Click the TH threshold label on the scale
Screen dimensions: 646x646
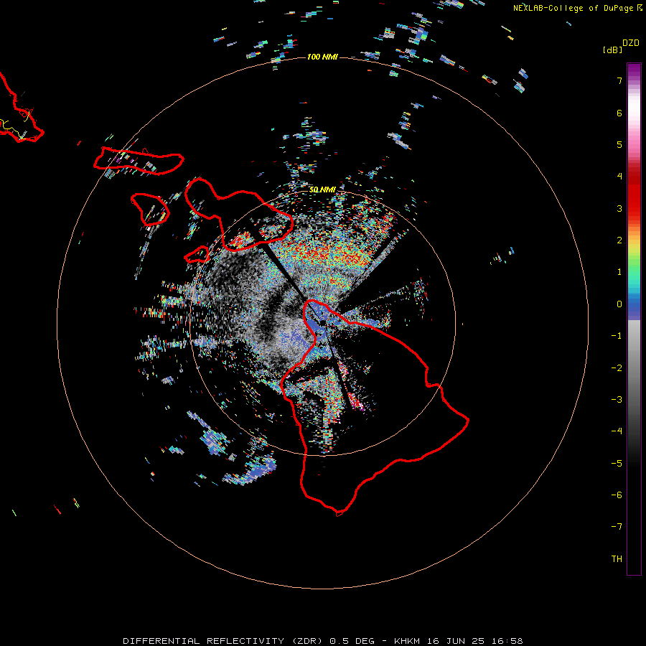point(617,559)
